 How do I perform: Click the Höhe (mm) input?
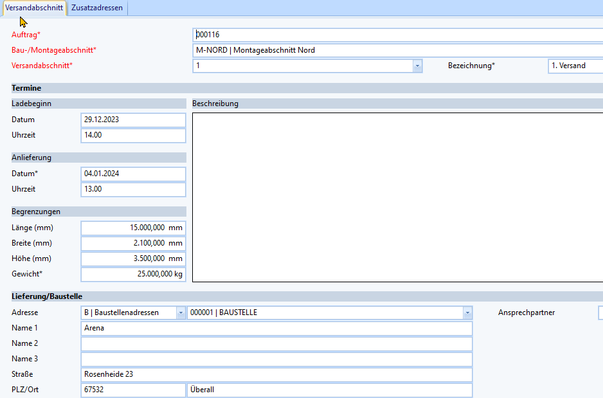point(133,259)
